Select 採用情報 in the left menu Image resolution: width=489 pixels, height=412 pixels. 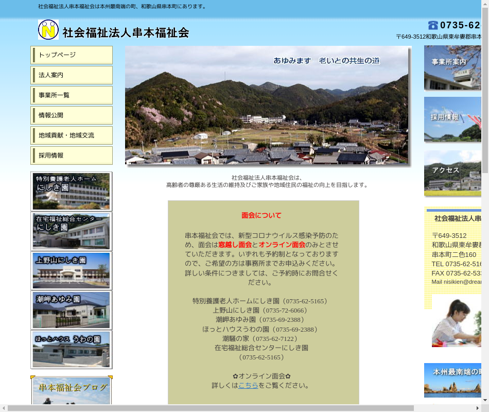click(x=72, y=156)
